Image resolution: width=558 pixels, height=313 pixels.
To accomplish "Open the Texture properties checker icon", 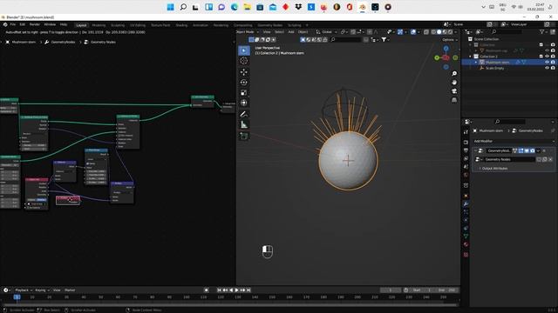I will point(466,255).
